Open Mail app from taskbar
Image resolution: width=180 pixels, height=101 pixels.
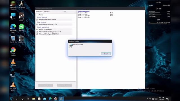pyautogui.click(x=45, y=99)
